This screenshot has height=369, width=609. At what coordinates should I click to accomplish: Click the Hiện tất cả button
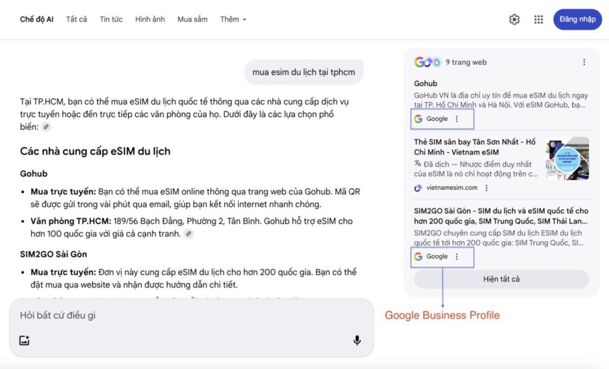[x=501, y=279]
